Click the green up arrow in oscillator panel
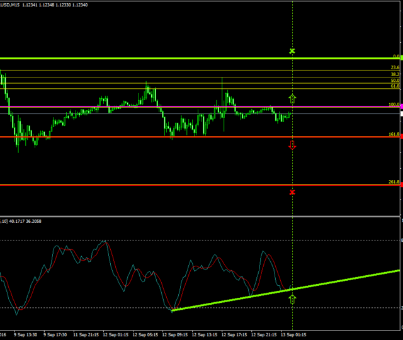 coord(292,298)
